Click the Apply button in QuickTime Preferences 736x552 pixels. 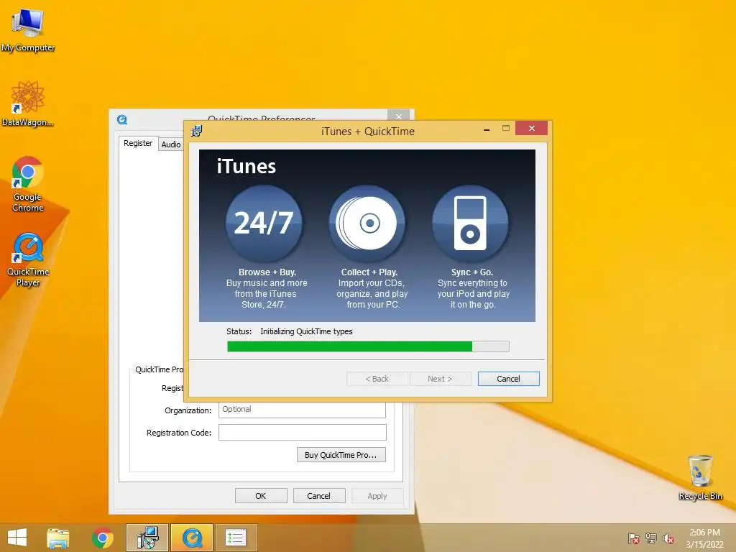[377, 496]
